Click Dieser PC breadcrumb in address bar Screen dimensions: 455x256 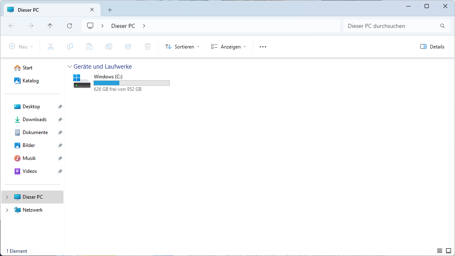123,26
